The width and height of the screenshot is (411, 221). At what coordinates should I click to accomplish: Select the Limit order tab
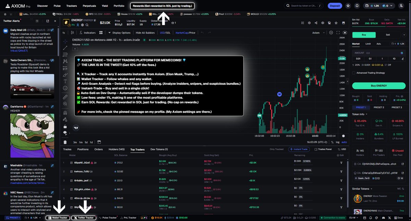pyautogui.click(x=368, y=44)
